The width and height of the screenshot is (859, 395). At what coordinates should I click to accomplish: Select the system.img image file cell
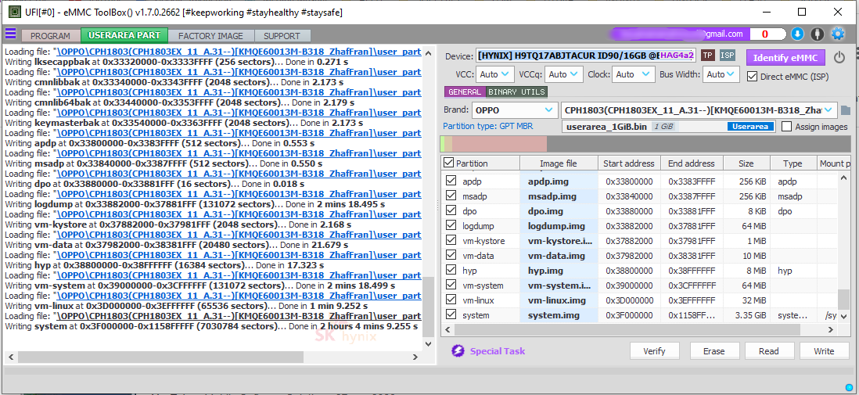(x=559, y=315)
